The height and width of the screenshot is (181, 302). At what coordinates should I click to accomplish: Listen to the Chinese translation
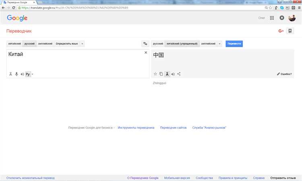(x=173, y=74)
